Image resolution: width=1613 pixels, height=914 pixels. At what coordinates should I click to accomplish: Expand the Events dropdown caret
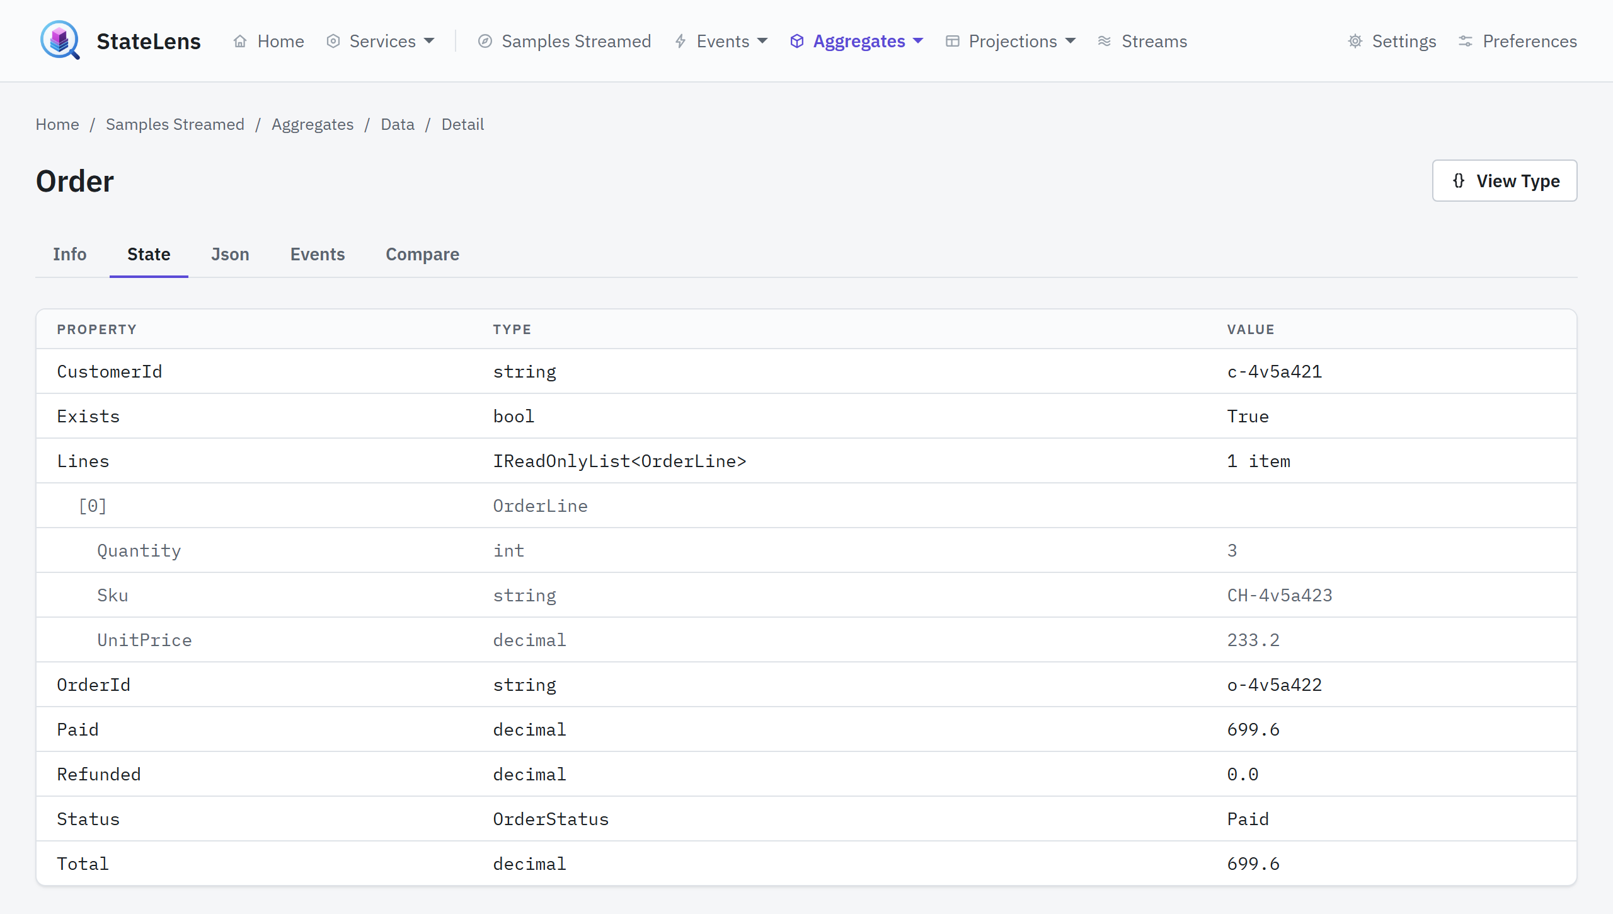click(x=762, y=41)
